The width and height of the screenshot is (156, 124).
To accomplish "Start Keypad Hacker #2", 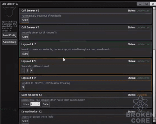I will [x=25, y=121].
